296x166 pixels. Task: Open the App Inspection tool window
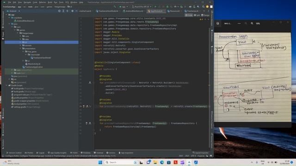point(126,153)
